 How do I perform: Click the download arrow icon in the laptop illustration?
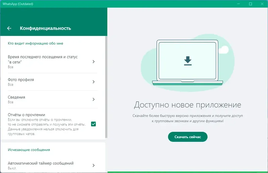[x=188, y=61]
